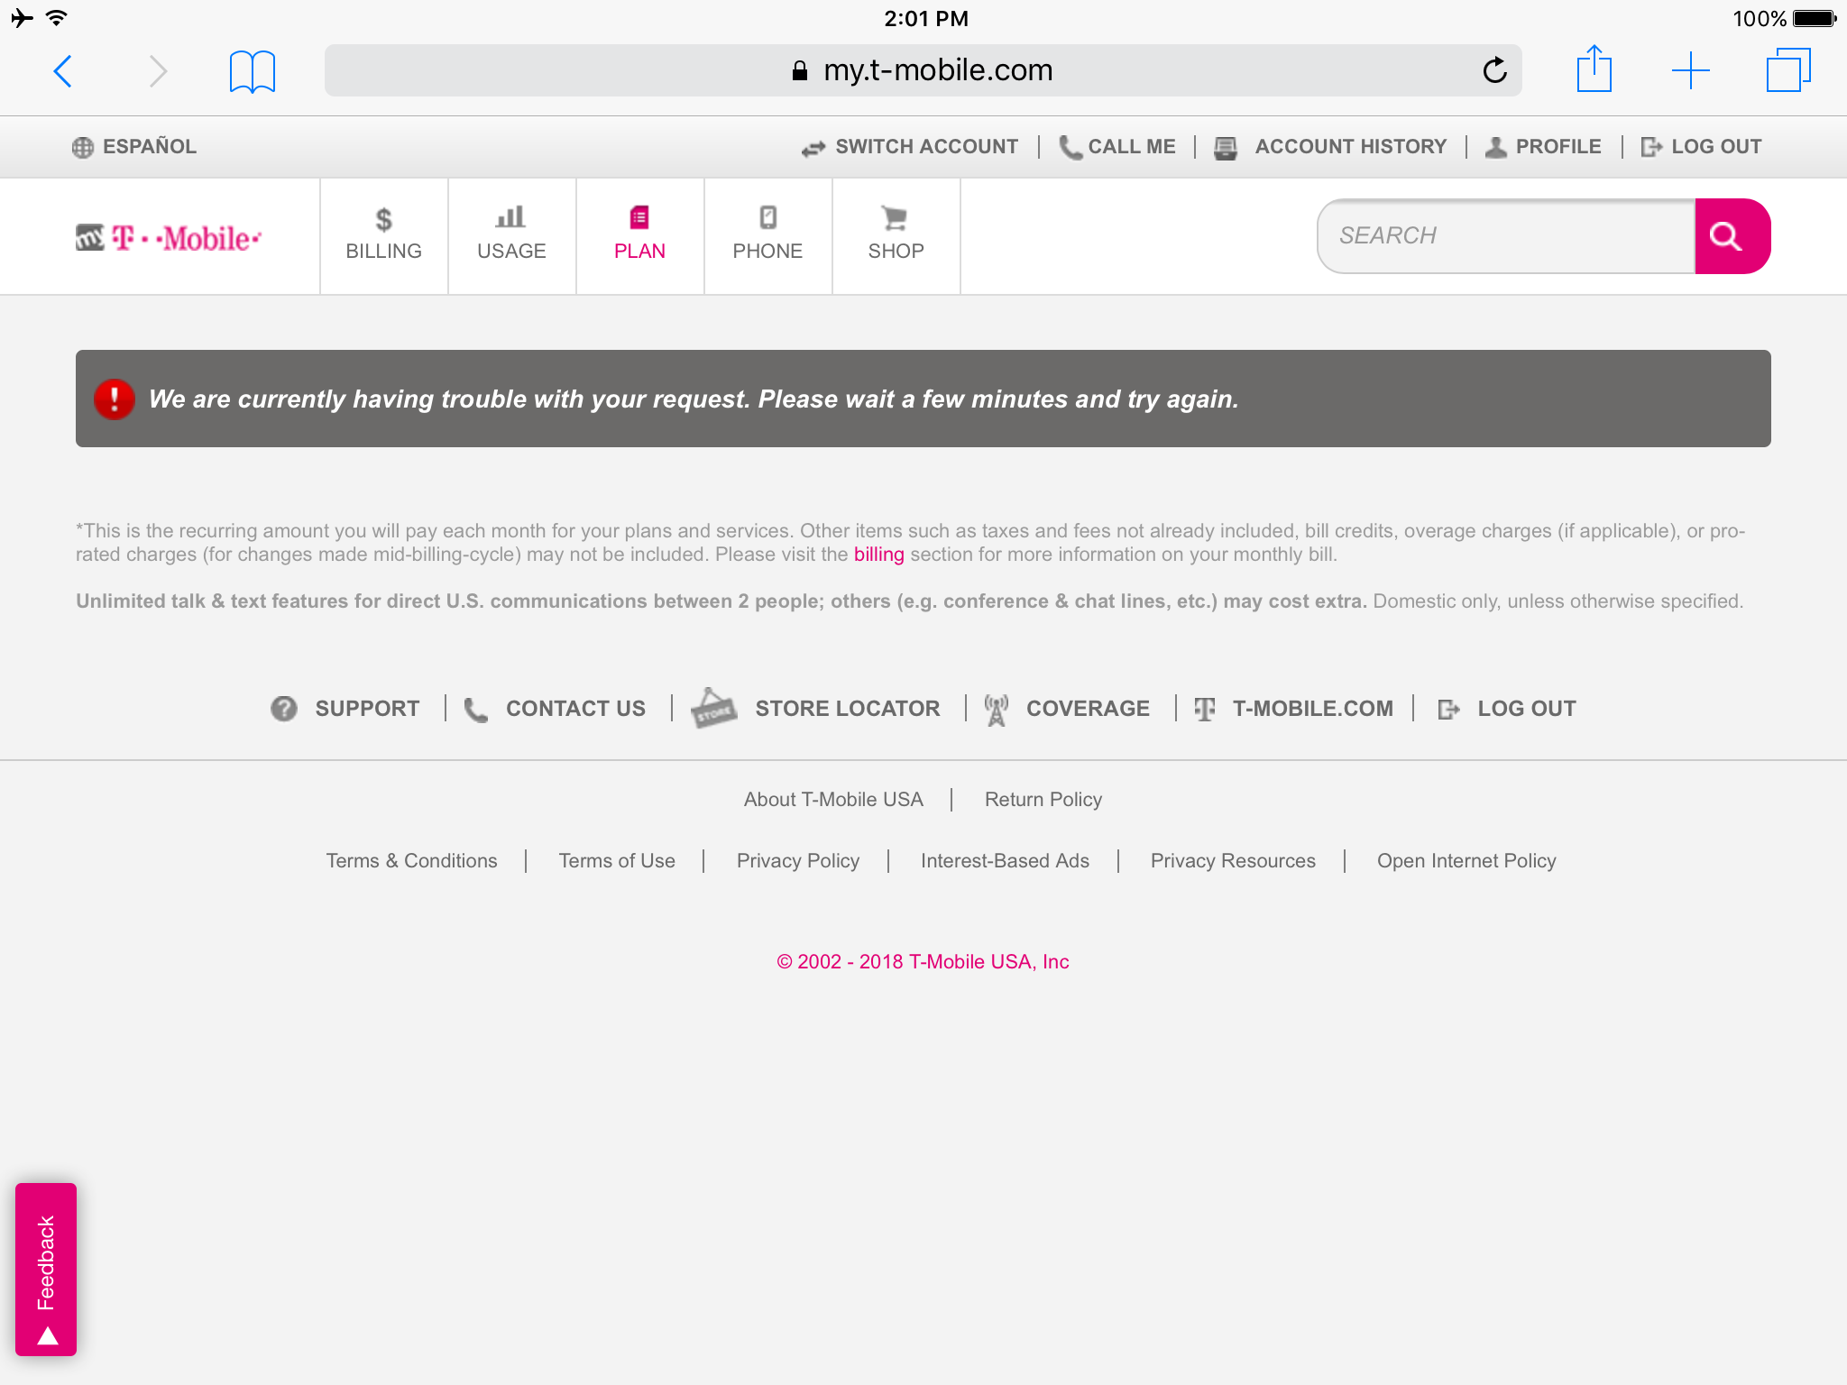
Task: Click the Account History printer icon
Action: click(1226, 148)
